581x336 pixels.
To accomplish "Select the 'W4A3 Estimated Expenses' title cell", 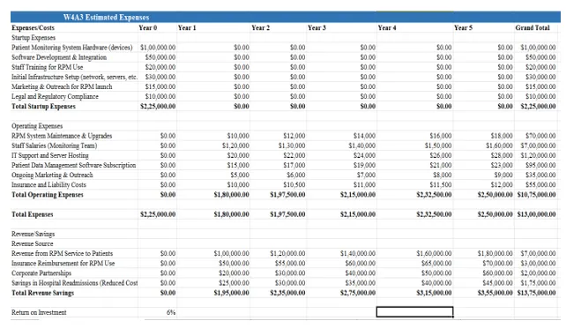I will click(x=106, y=18).
